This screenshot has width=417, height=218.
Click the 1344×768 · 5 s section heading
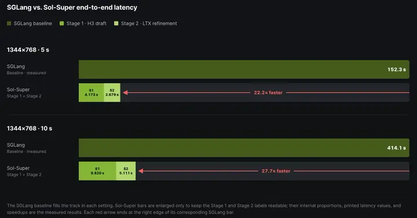(x=28, y=50)
